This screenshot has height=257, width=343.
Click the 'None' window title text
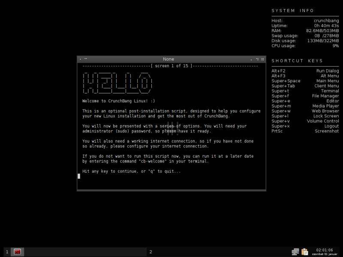click(168, 59)
